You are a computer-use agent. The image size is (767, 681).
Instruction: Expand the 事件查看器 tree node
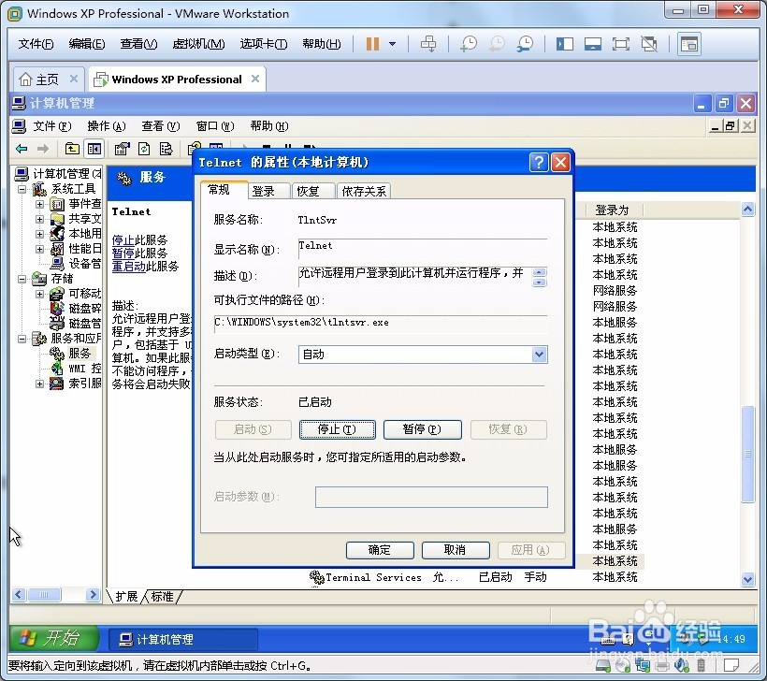tap(39, 205)
